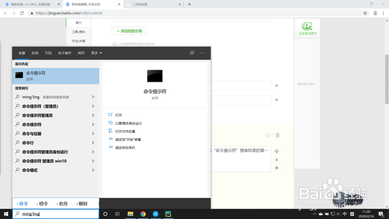
Task: Open PyCharm from the taskbar
Action: (x=168, y=214)
